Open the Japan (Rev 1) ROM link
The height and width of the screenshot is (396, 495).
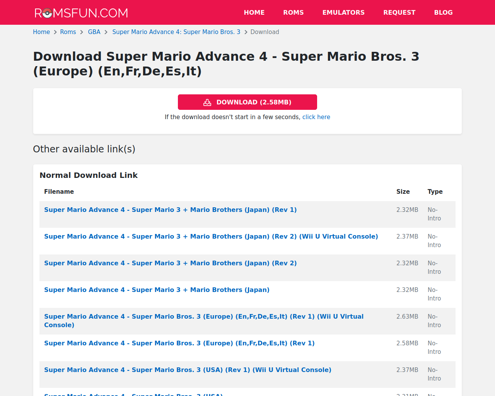(x=170, y=210)
